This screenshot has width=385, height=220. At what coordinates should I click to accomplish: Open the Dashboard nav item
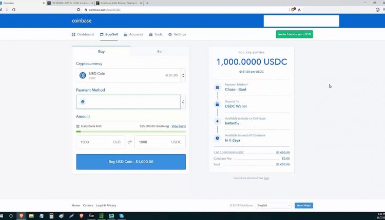click(83, 34)
